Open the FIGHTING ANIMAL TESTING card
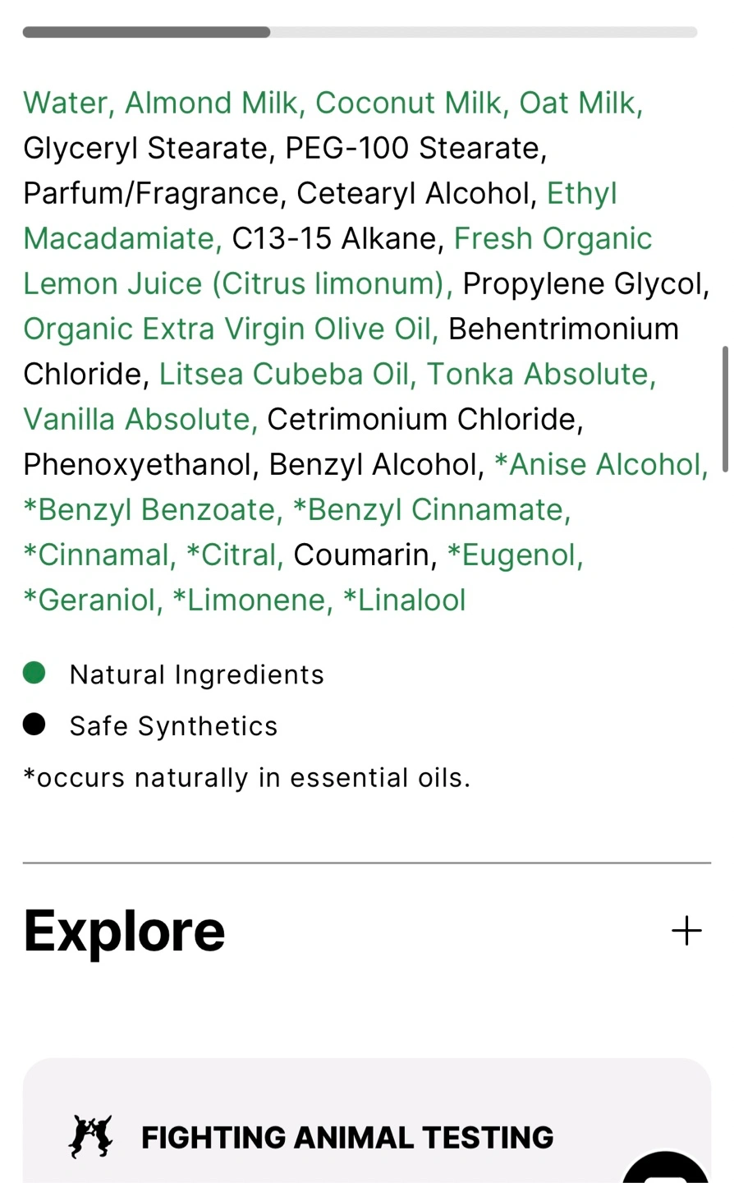The height and width of the screenshot is (1183, 734). click(366, 1137)
